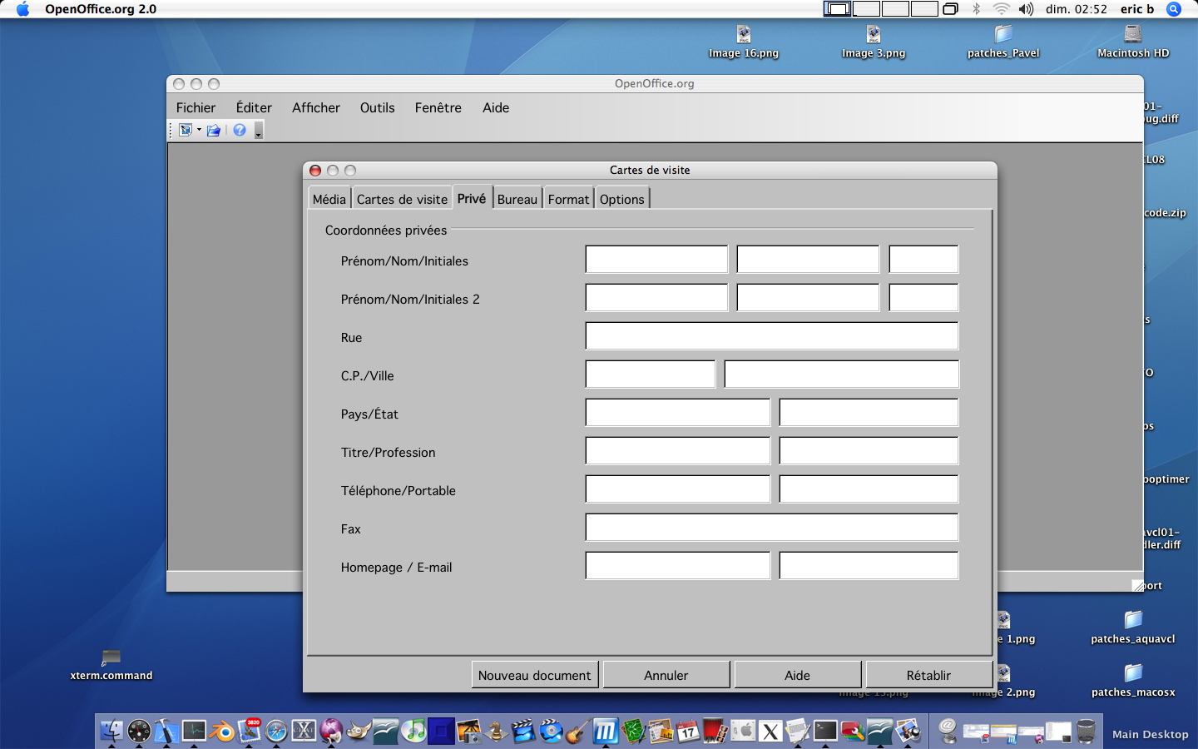Open the Aide menu
This screenshot has width=1198, height=749.
(496, 107)
